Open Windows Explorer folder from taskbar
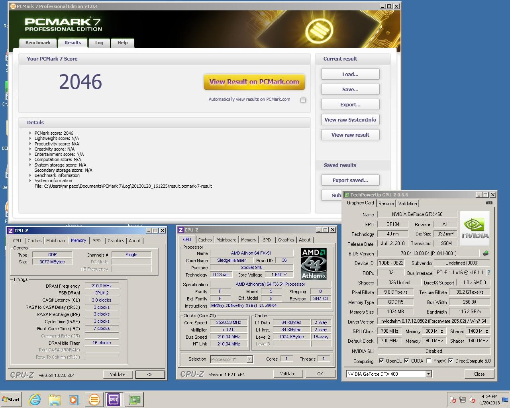The image size is (510, 408). 55,399
